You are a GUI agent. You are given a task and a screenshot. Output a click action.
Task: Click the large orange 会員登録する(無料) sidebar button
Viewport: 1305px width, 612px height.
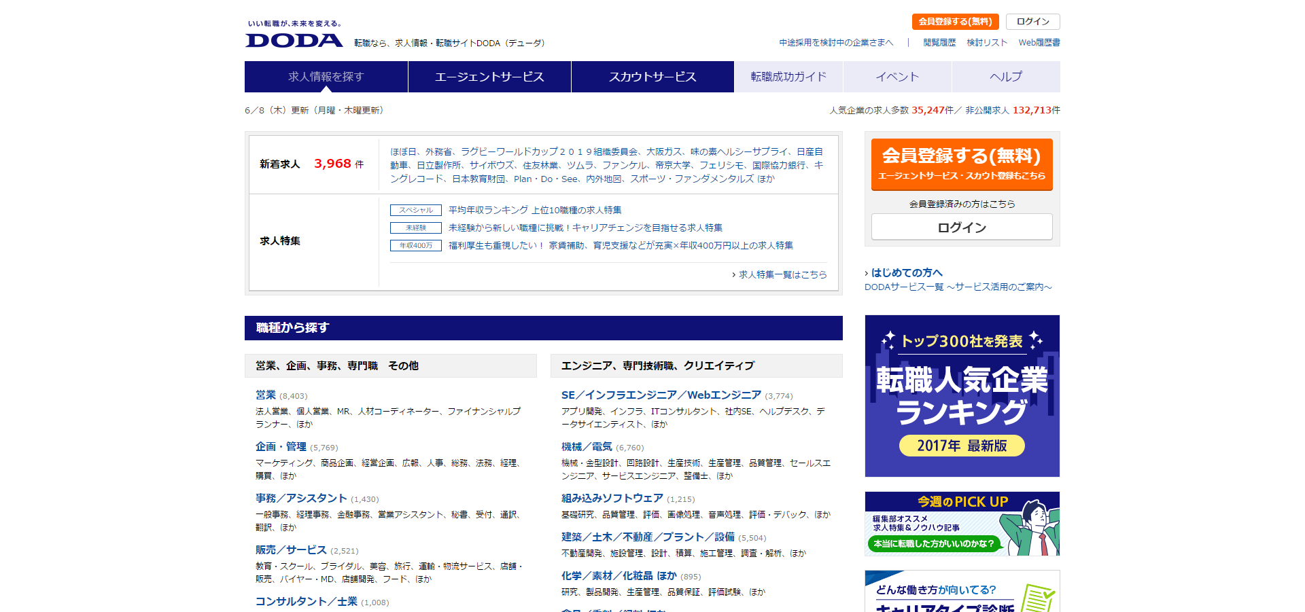click(x=961, y=164)
